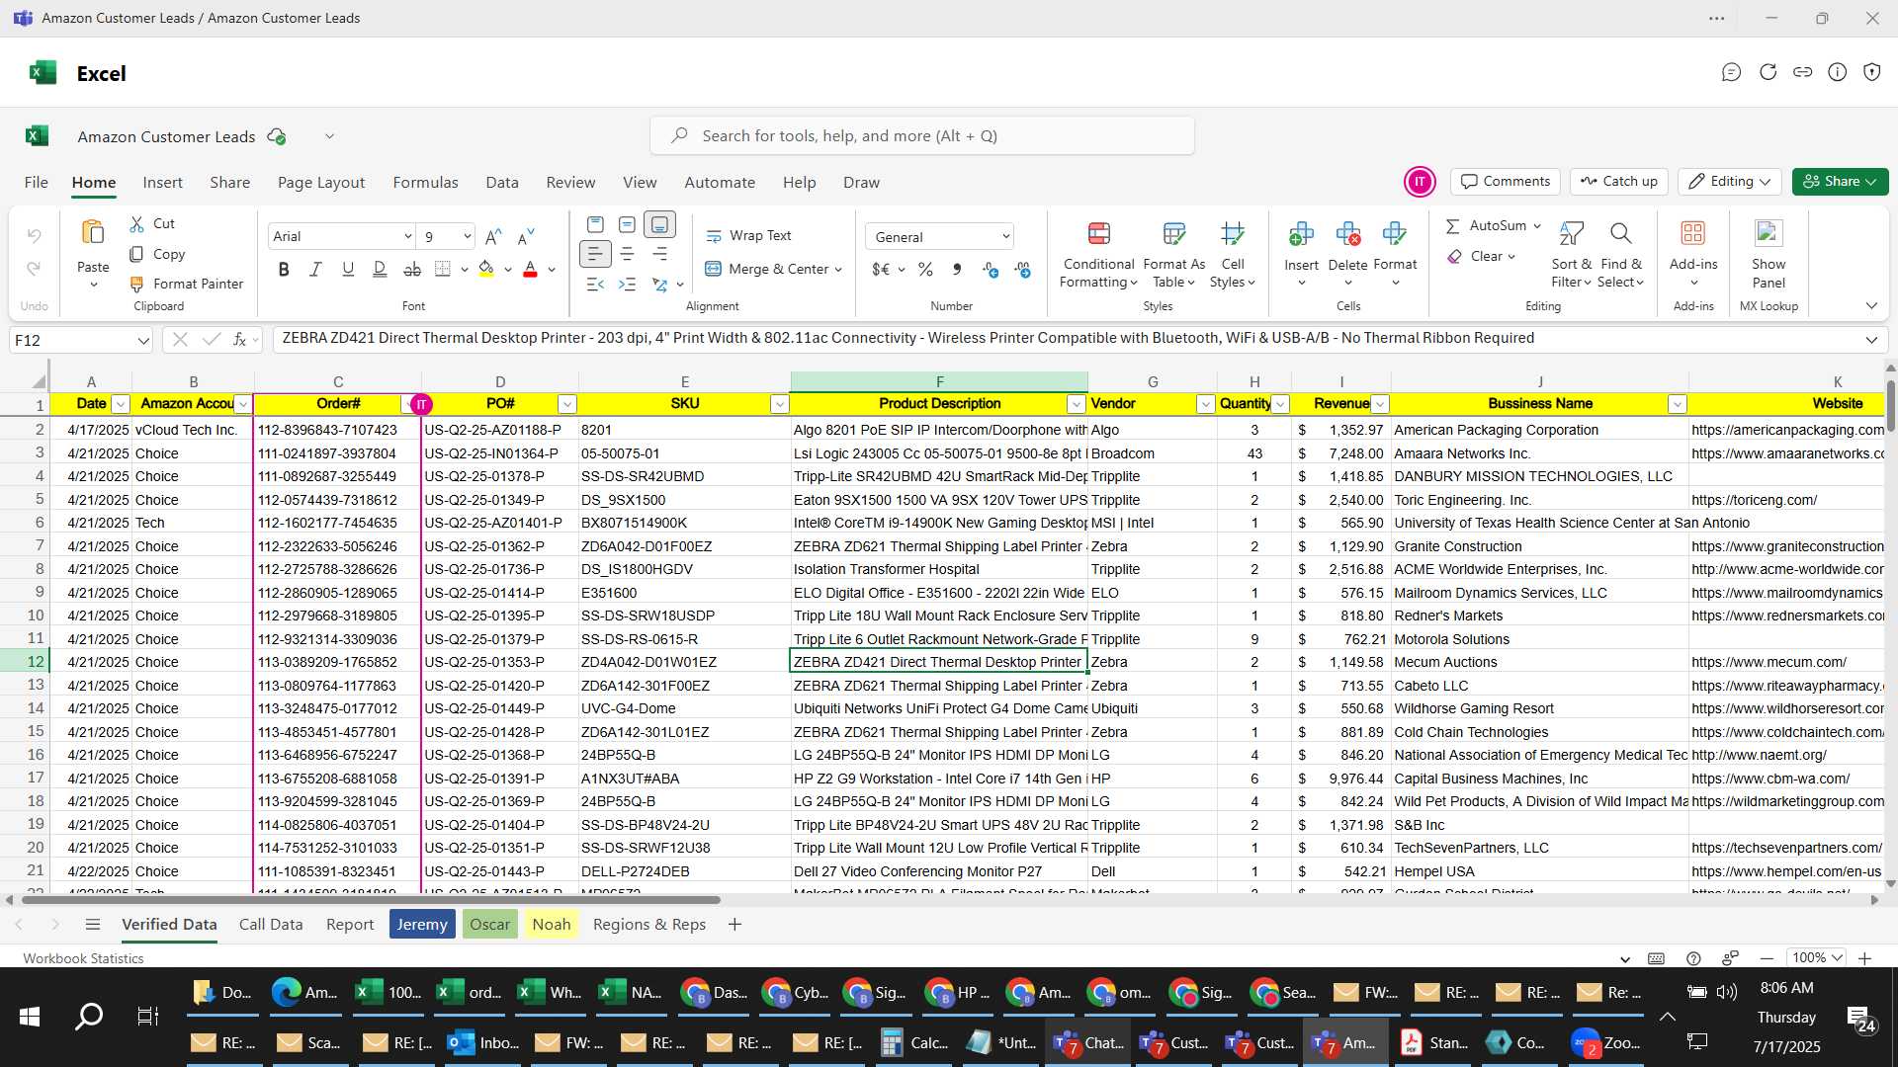
Task: Toggle Align Left button
Action: point(595,255)
